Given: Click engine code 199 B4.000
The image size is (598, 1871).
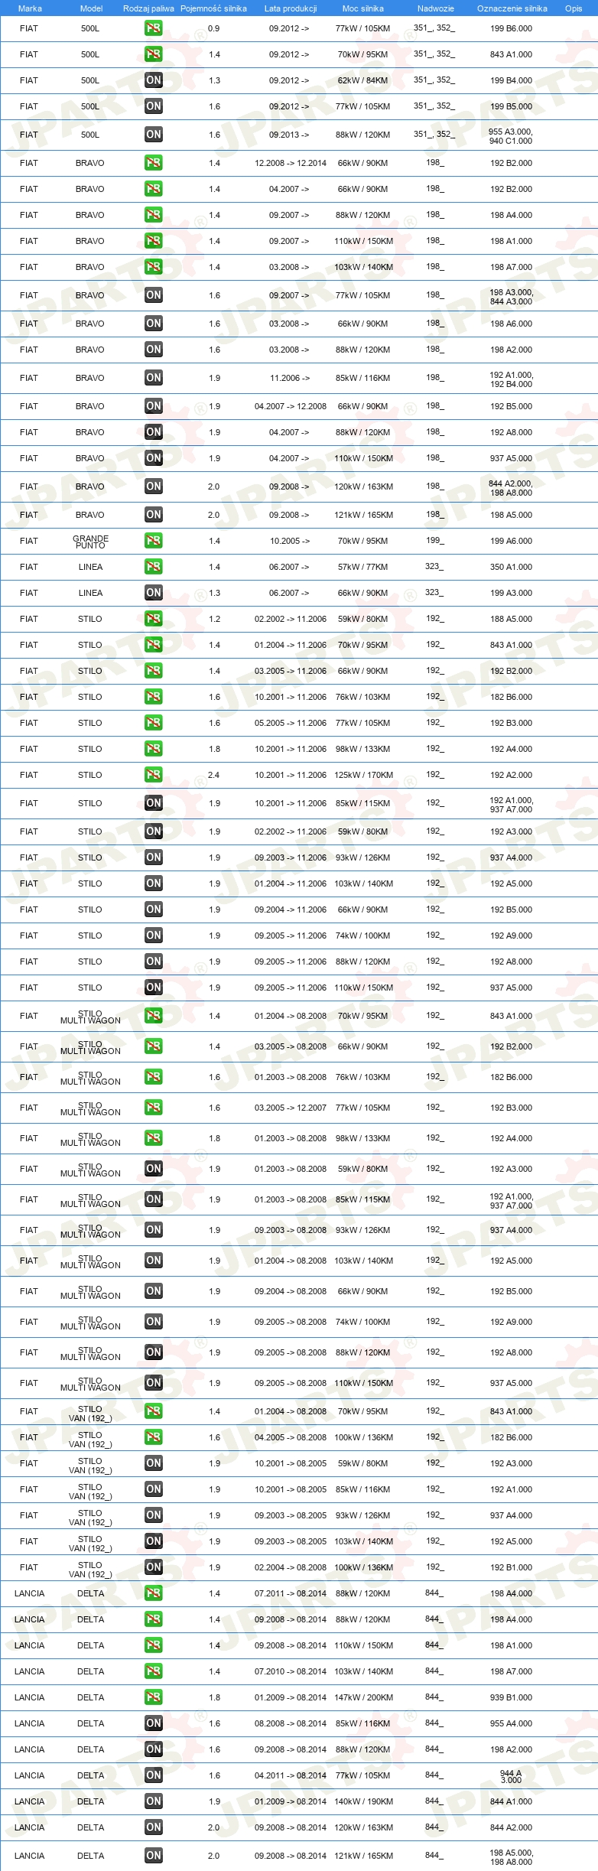Looking at the screenshot, I should coord(512,80).
